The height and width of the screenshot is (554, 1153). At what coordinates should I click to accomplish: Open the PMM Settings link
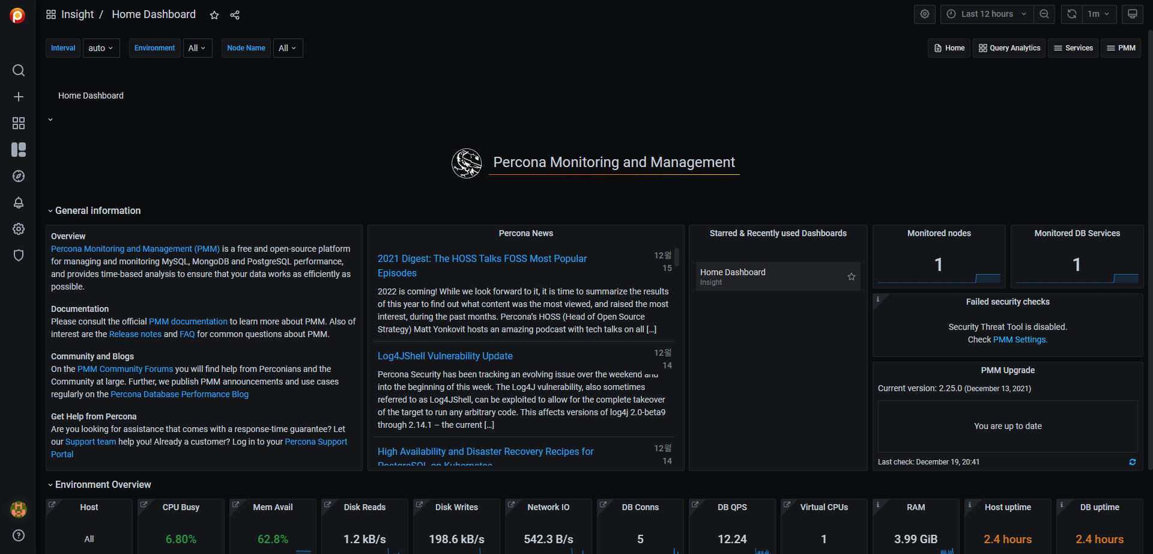[1020, 339]
